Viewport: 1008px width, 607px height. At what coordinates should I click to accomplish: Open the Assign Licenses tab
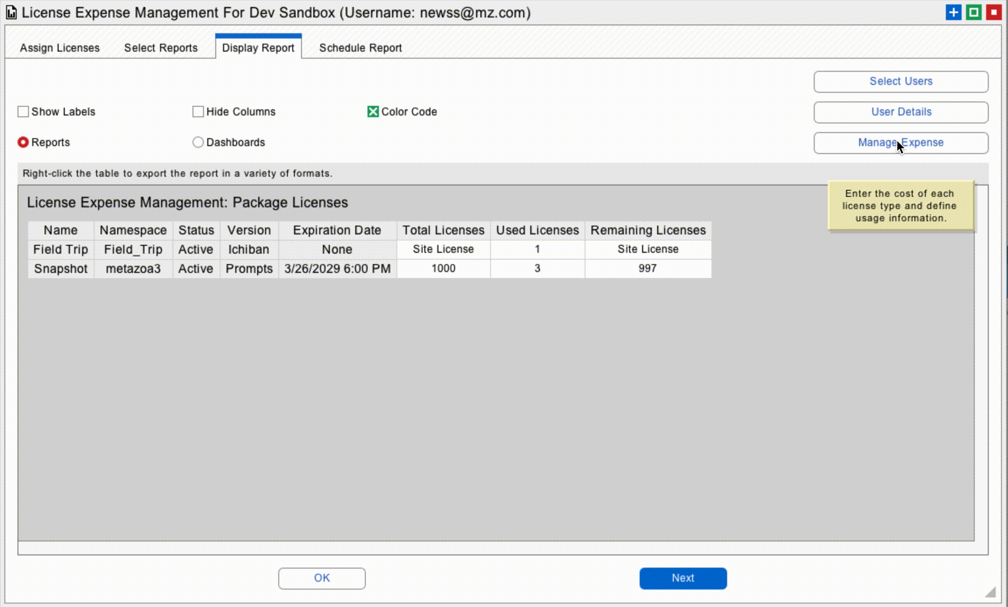[59, 48]
